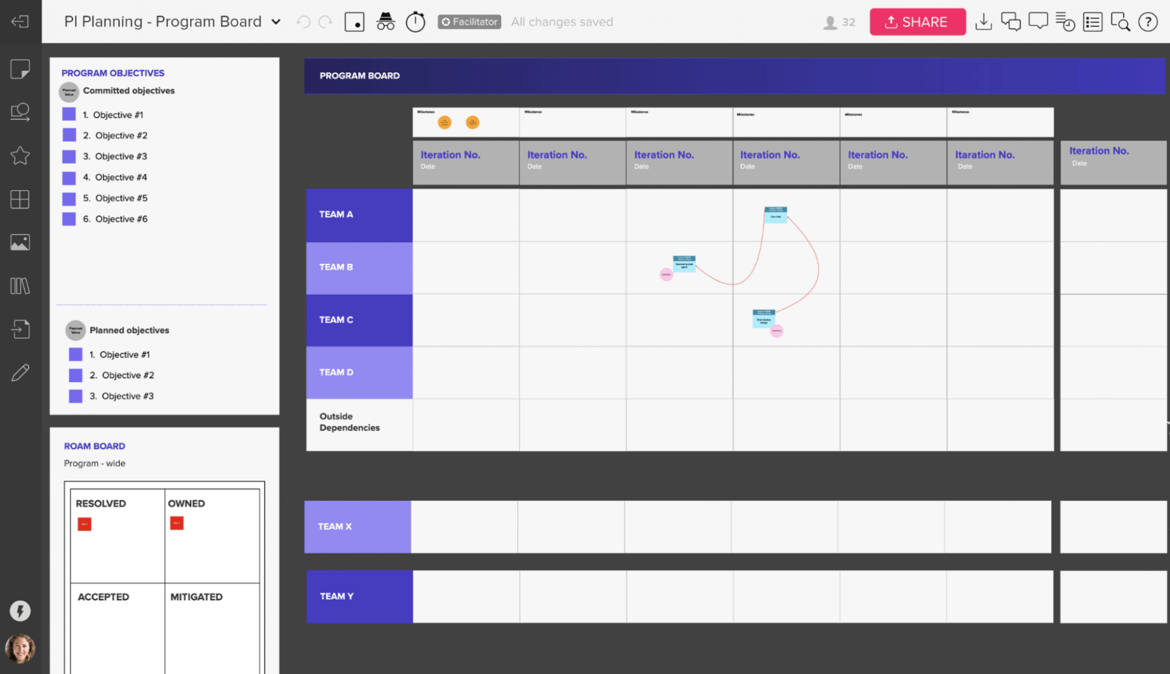
Task: Open the template library
Action: tap(20, 286)
